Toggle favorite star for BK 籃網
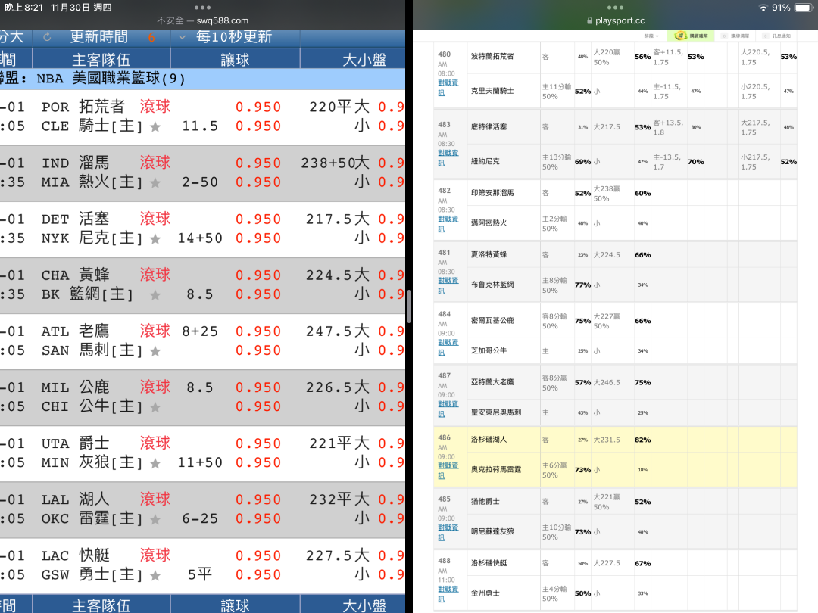 click(155, 295)
